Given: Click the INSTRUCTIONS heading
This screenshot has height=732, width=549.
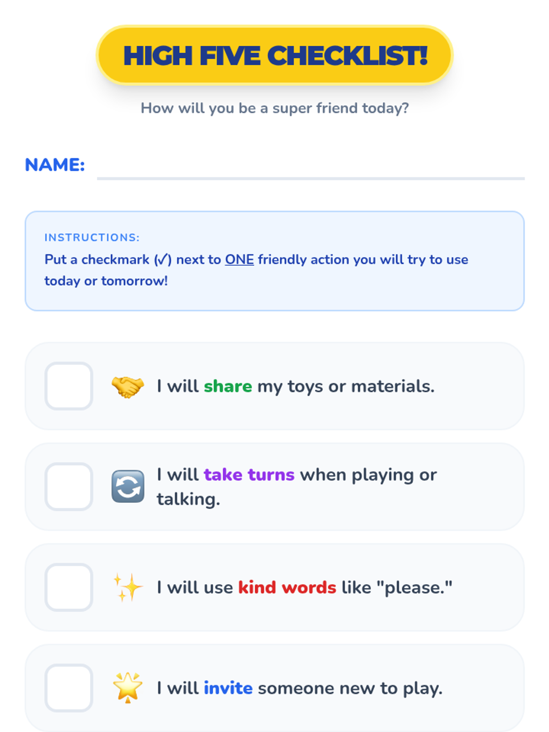Looking at the screenshot, I should point(92,237).
